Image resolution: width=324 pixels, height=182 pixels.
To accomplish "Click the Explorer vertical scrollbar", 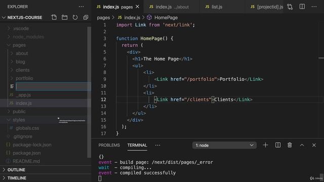I will pos(89,92).
